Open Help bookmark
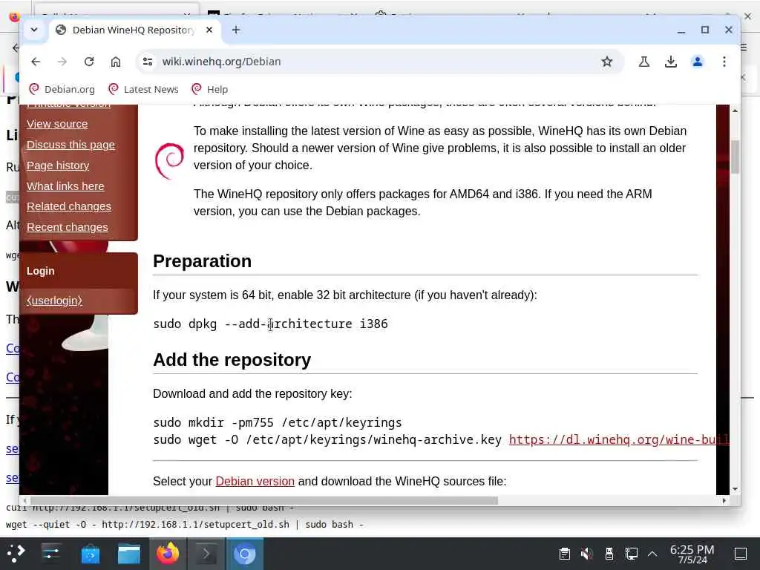Viewport: 760px width, 570px height. (209, 89)
